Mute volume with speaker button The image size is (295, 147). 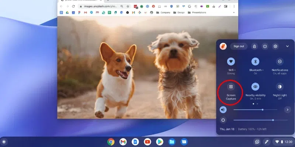click(223, 110)
